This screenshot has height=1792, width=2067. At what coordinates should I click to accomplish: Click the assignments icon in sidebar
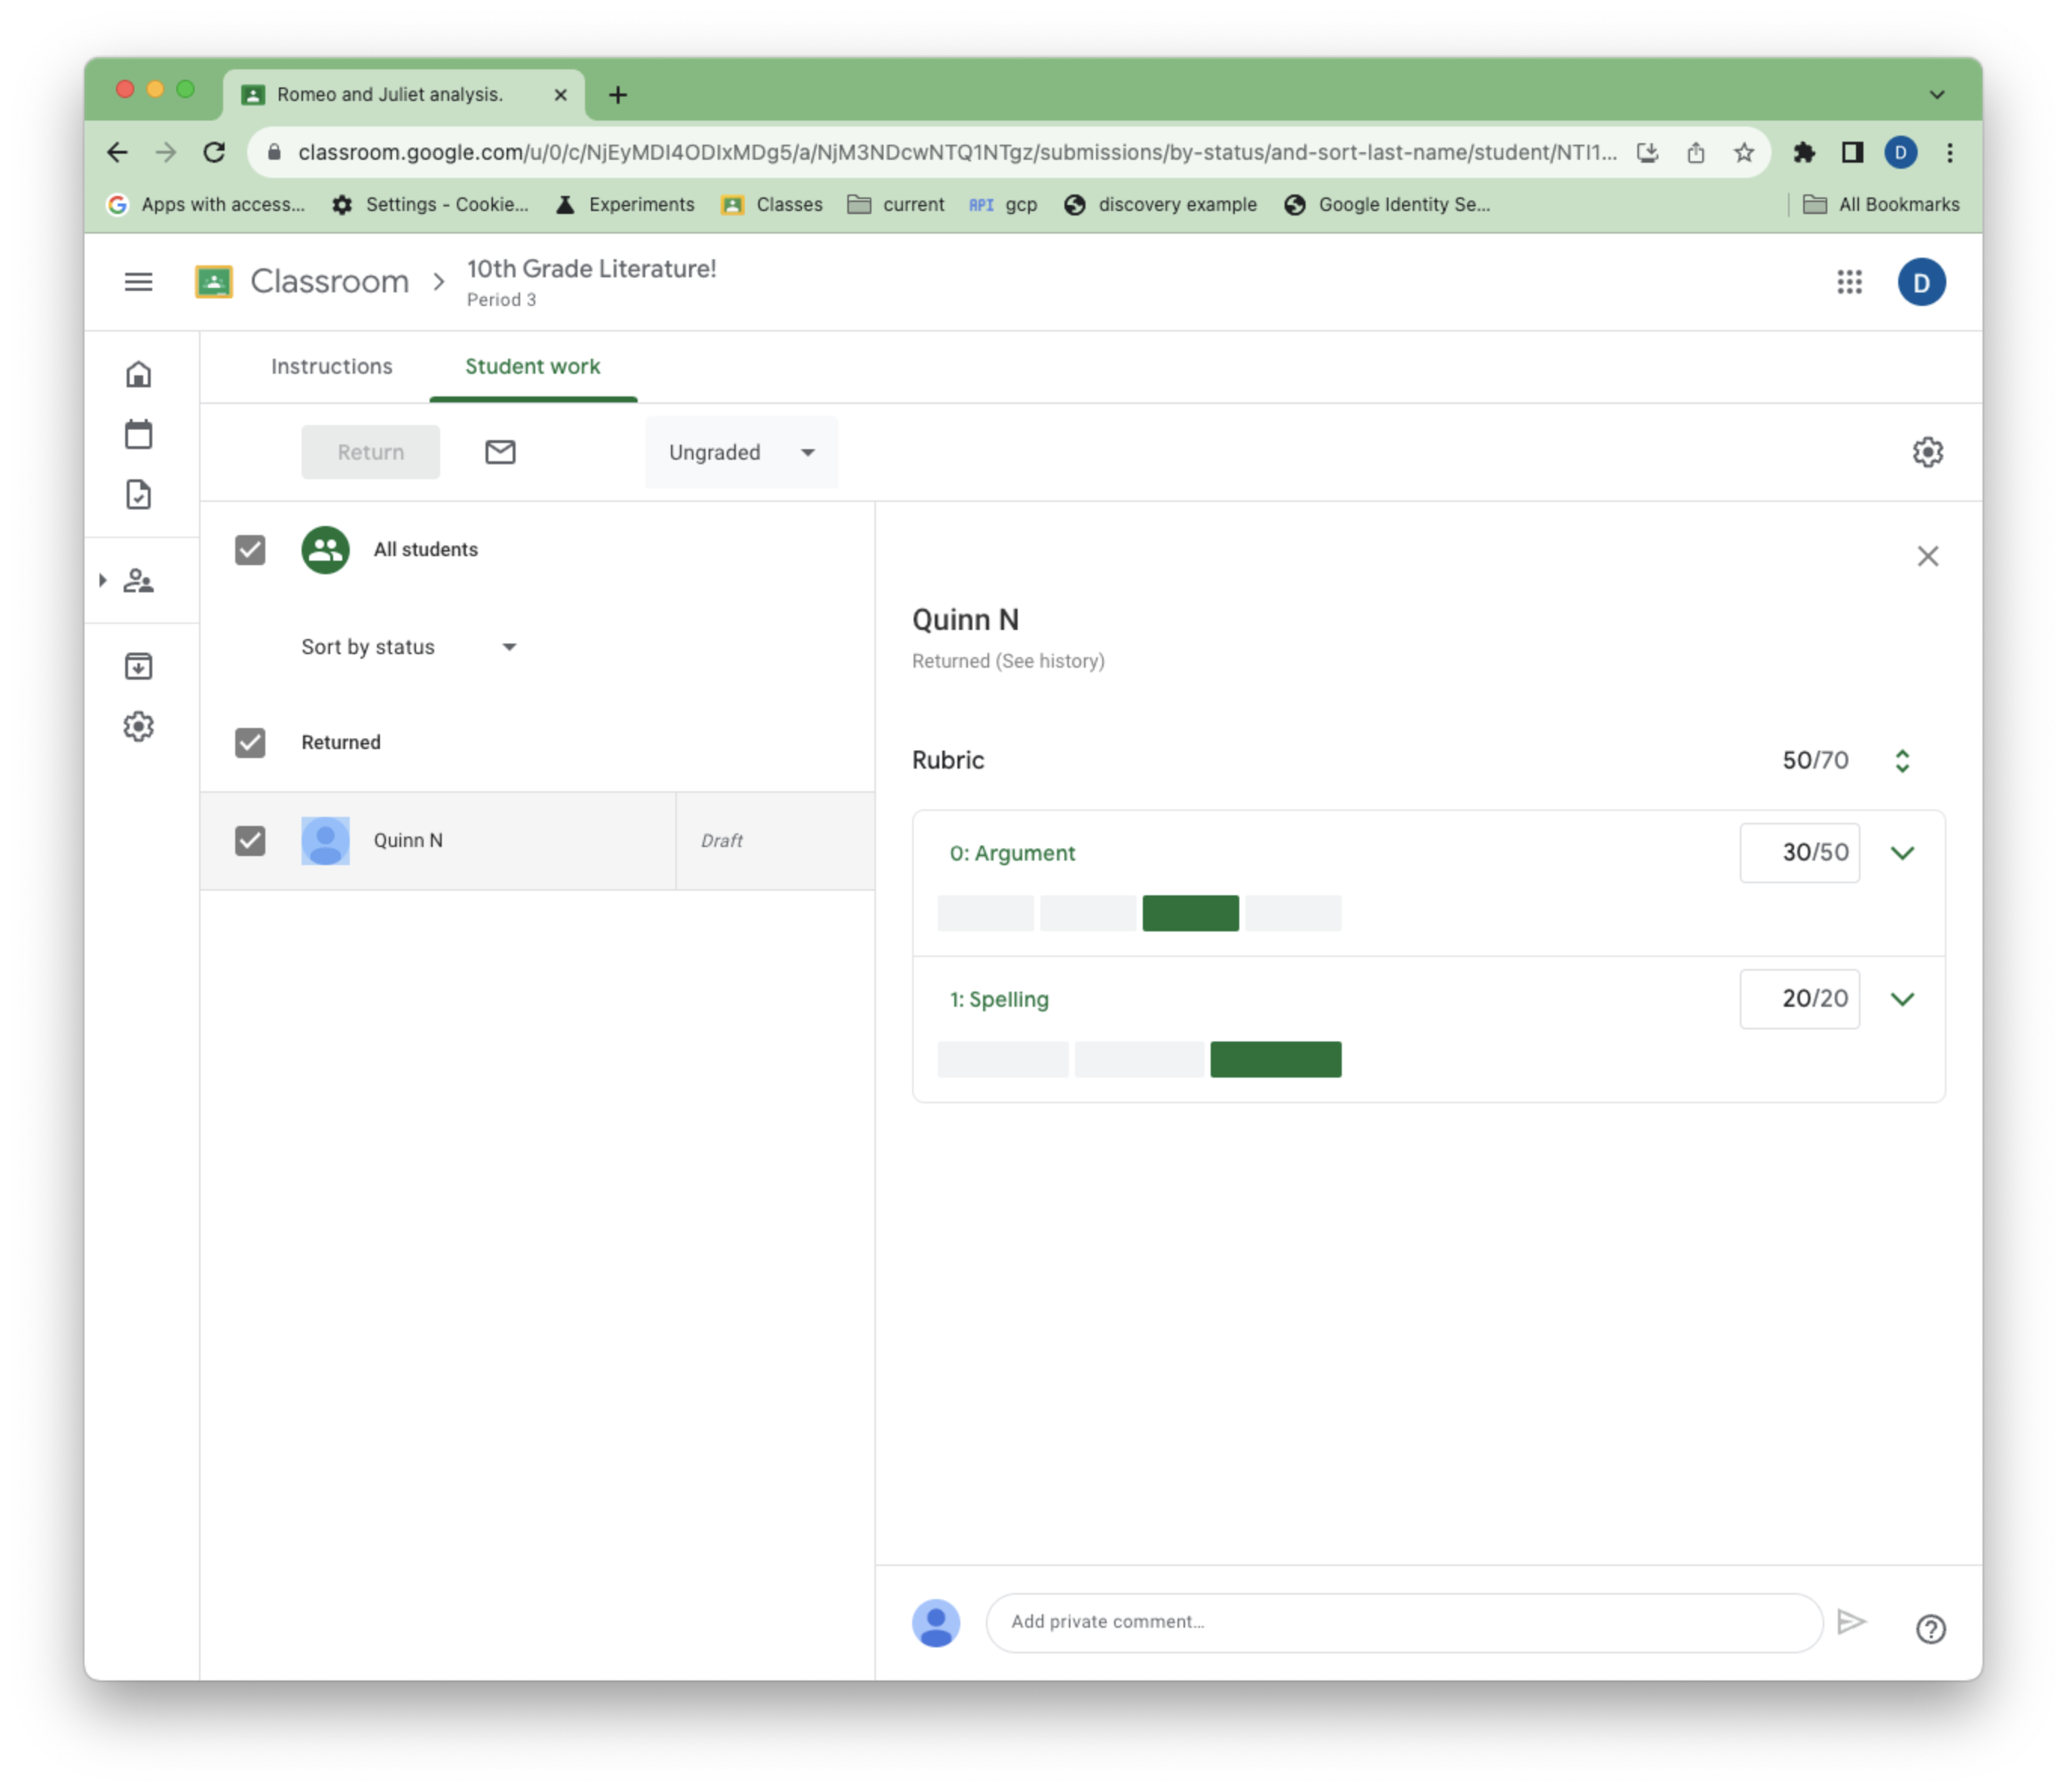pyautogui.click(x=139, y=494)
